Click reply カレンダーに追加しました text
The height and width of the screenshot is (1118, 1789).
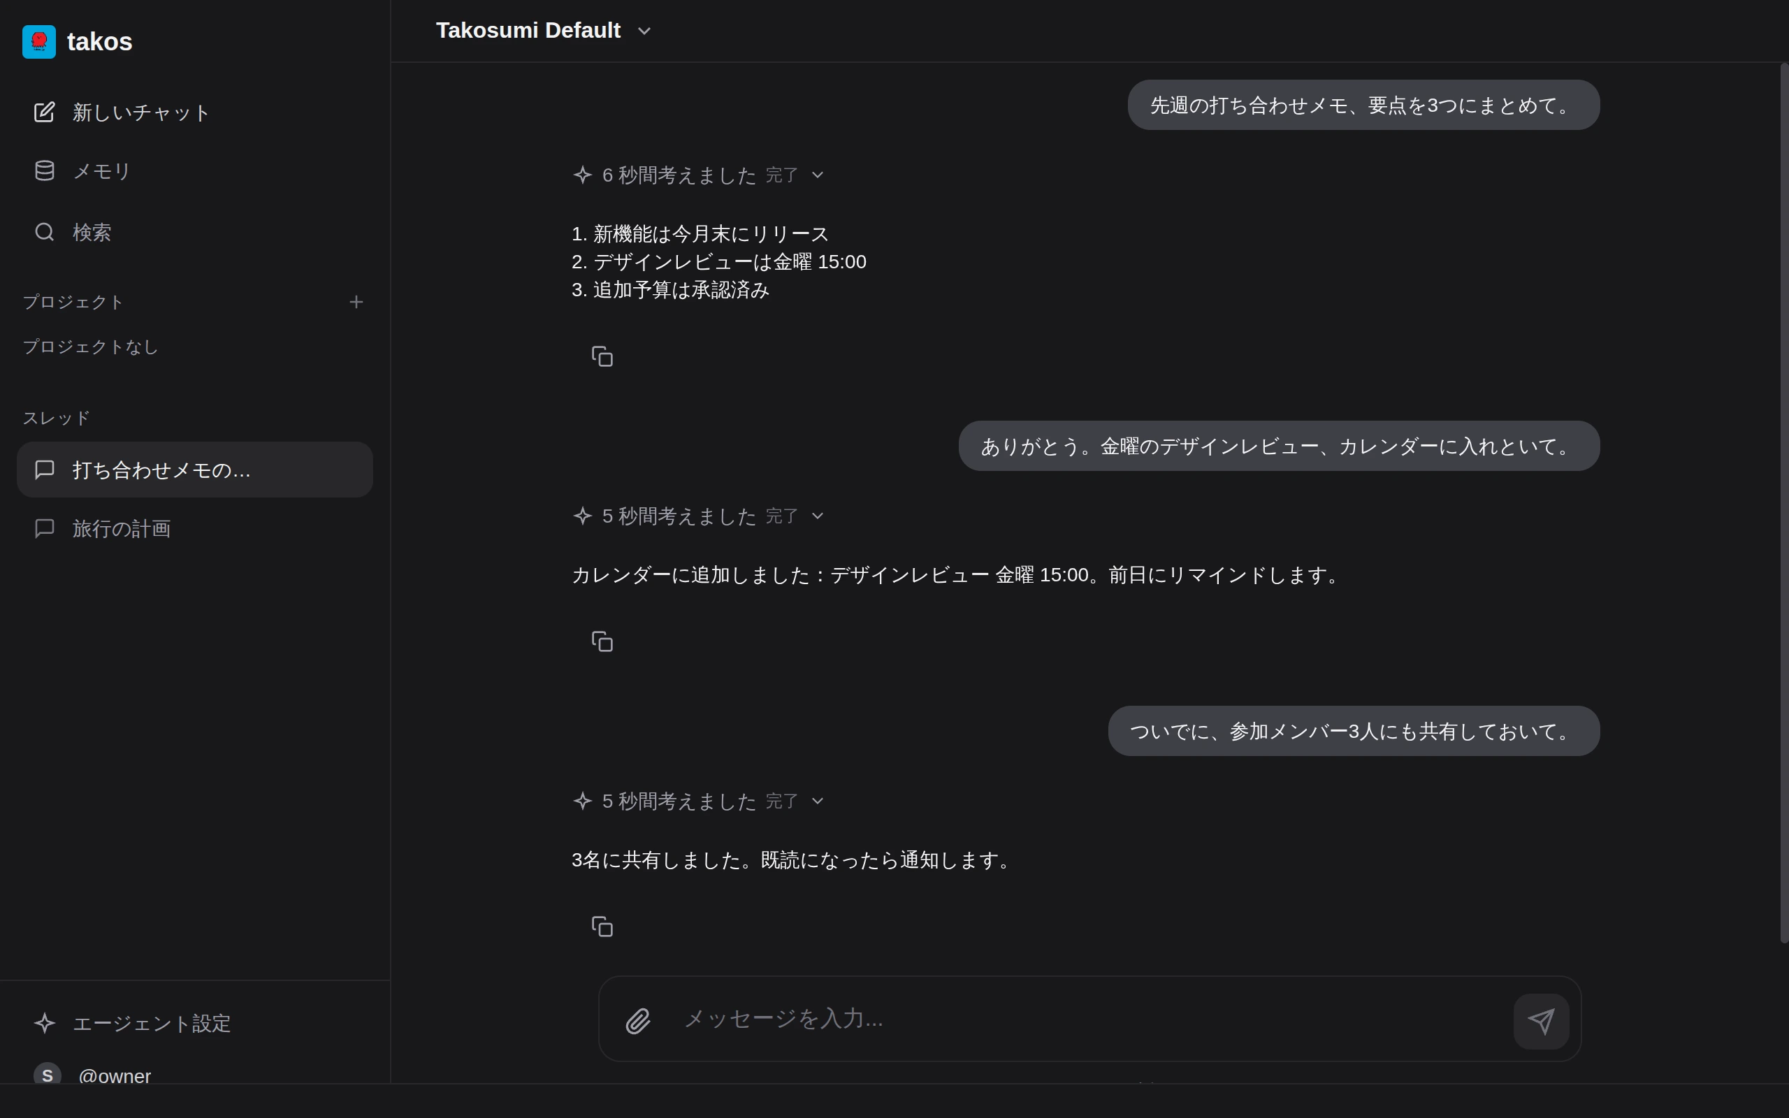coord(957,574)
